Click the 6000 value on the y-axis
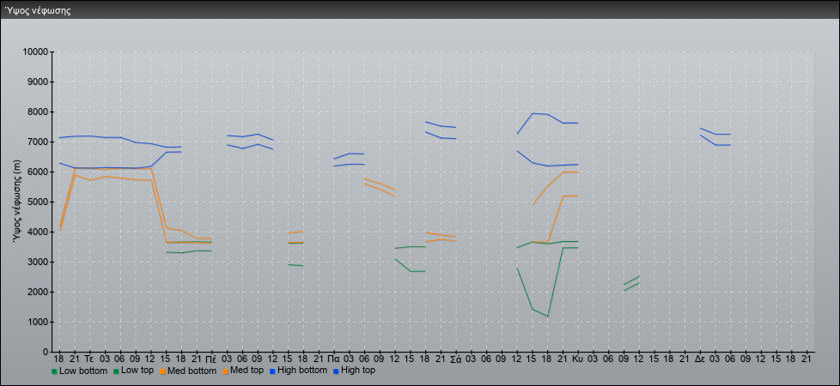 (x=38, y=172)
